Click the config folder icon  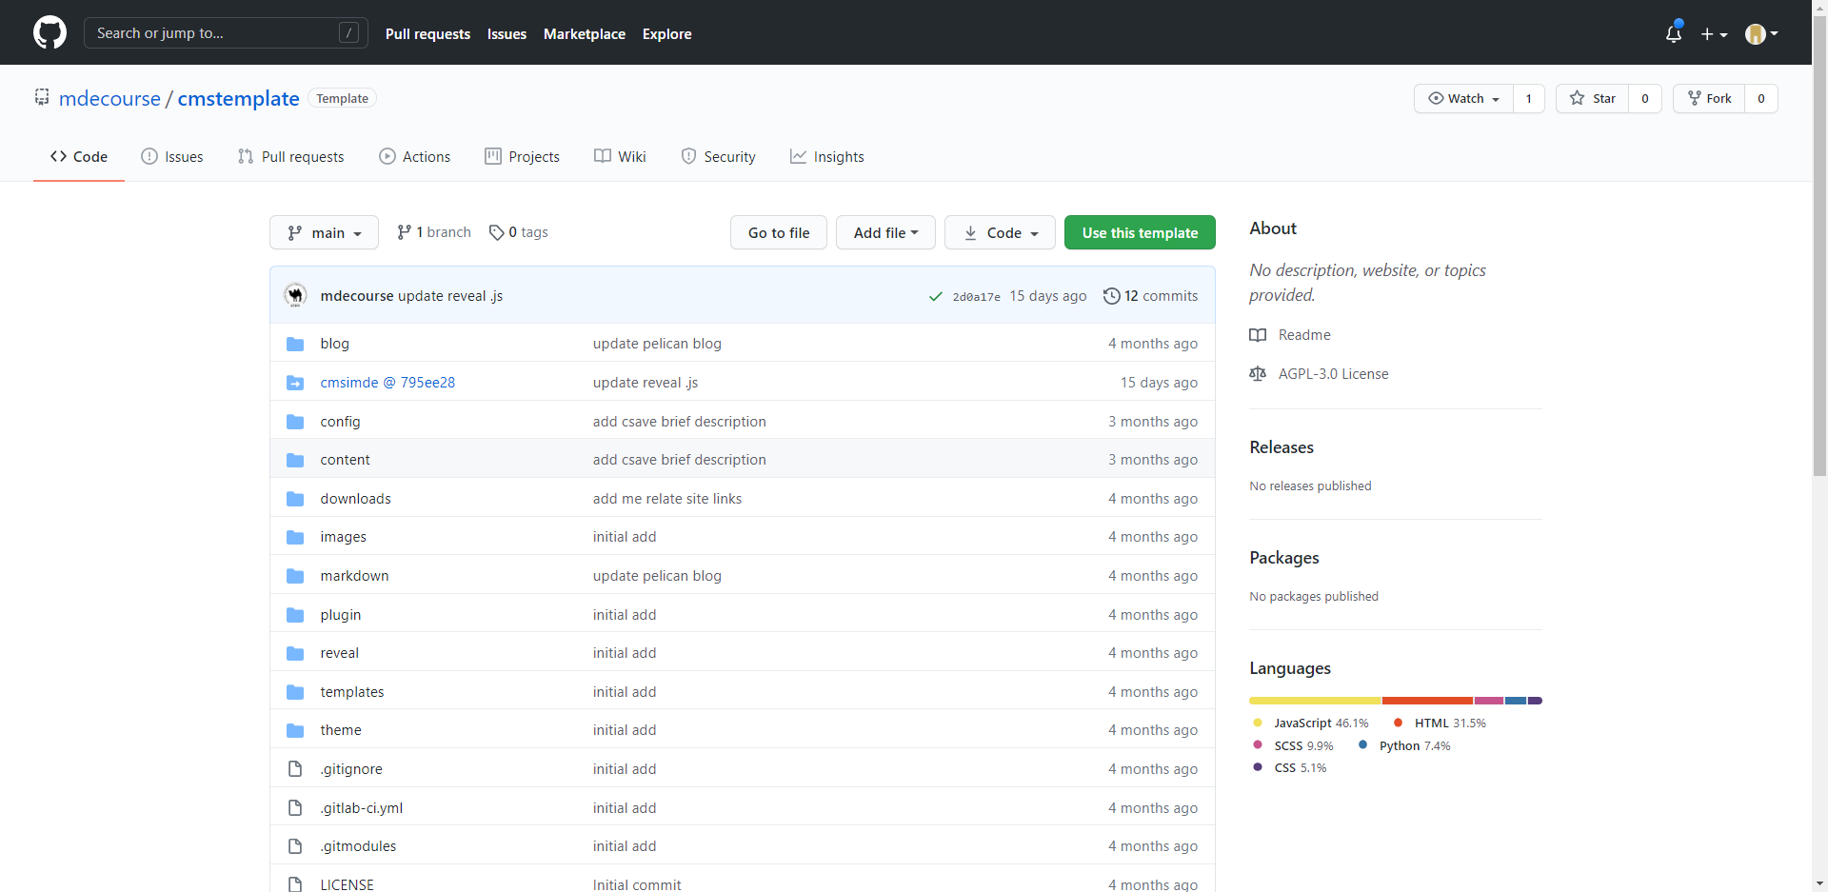tap(295, 422)
